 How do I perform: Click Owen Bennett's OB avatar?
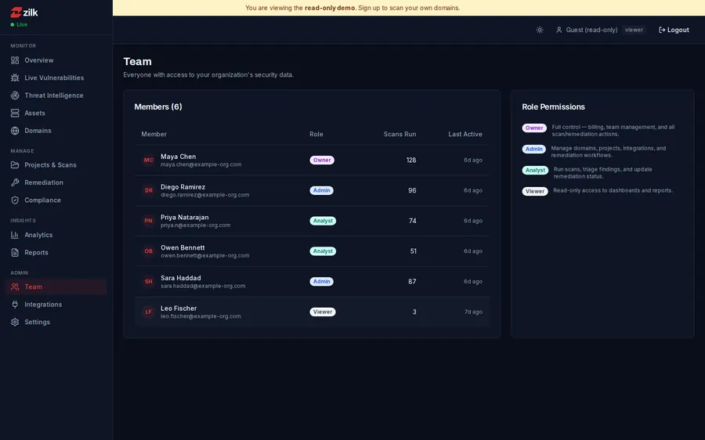coord(148,251)
